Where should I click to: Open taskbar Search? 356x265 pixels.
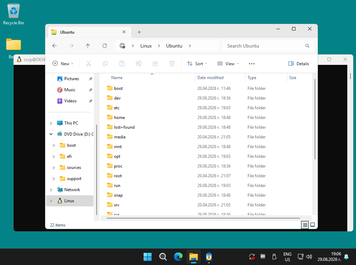pyautogui.click(x=163, y=257)
